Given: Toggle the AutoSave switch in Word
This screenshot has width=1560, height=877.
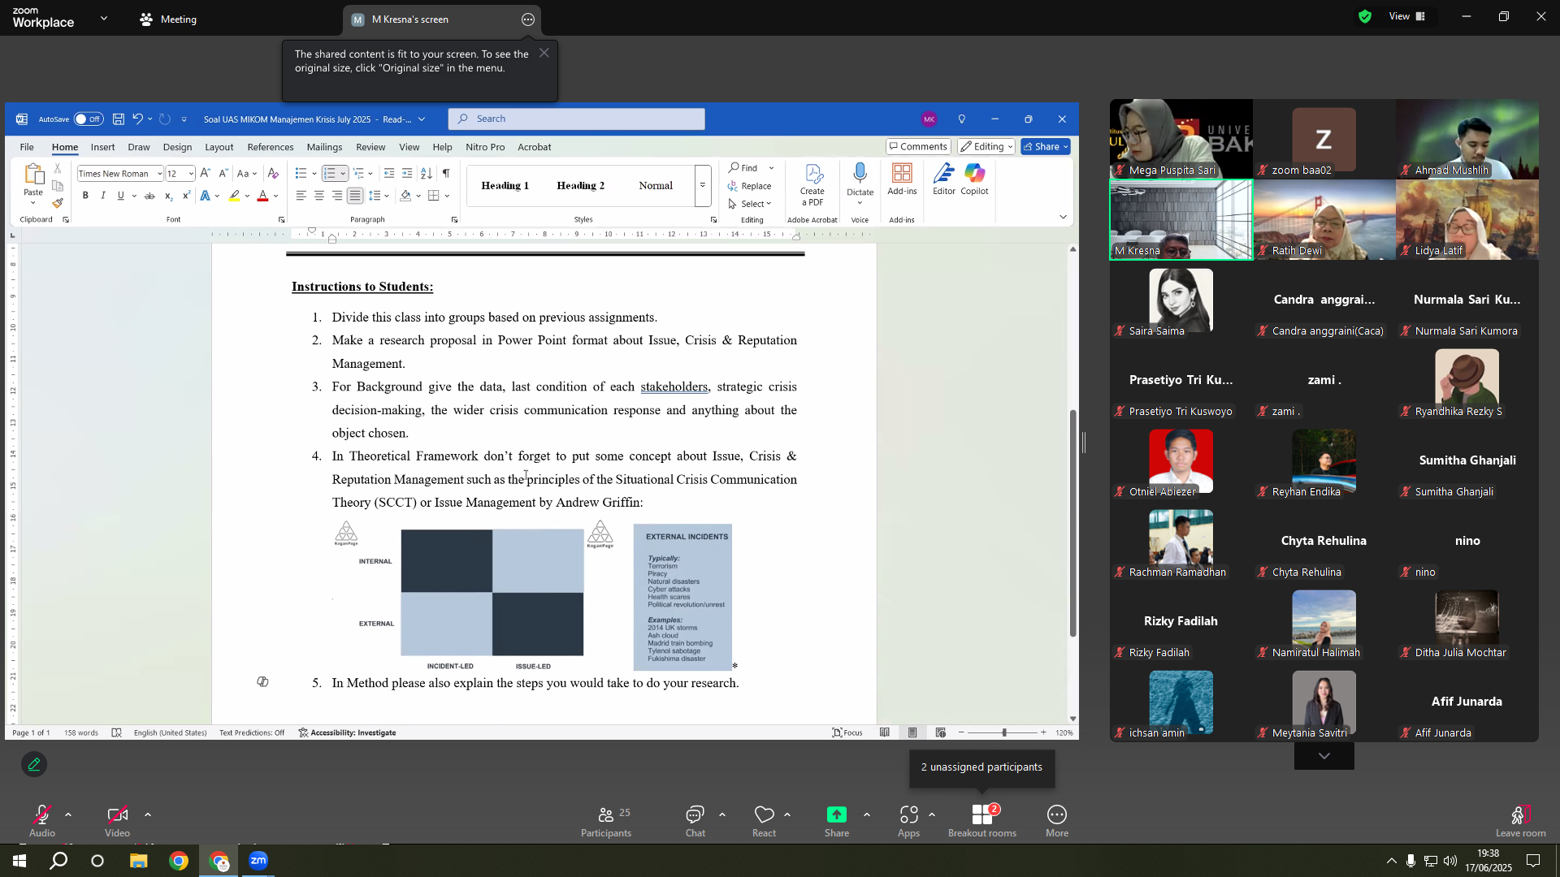Looking at the screenshot, I should point(89,119).
